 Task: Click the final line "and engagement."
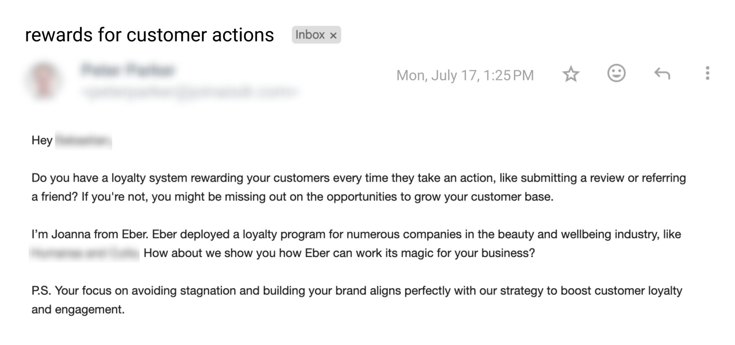78,309
